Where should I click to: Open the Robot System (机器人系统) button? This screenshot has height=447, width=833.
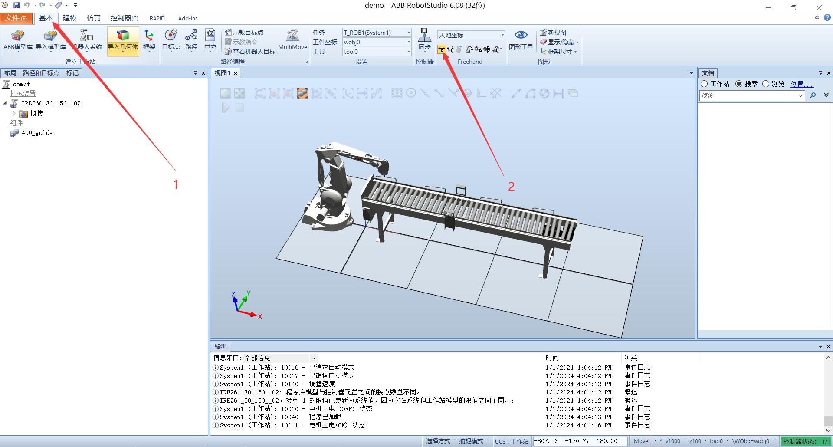(x=87, y=40)
